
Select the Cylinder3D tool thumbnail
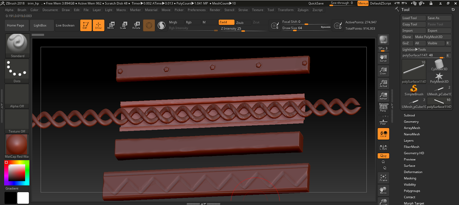[x=439, y=65]
